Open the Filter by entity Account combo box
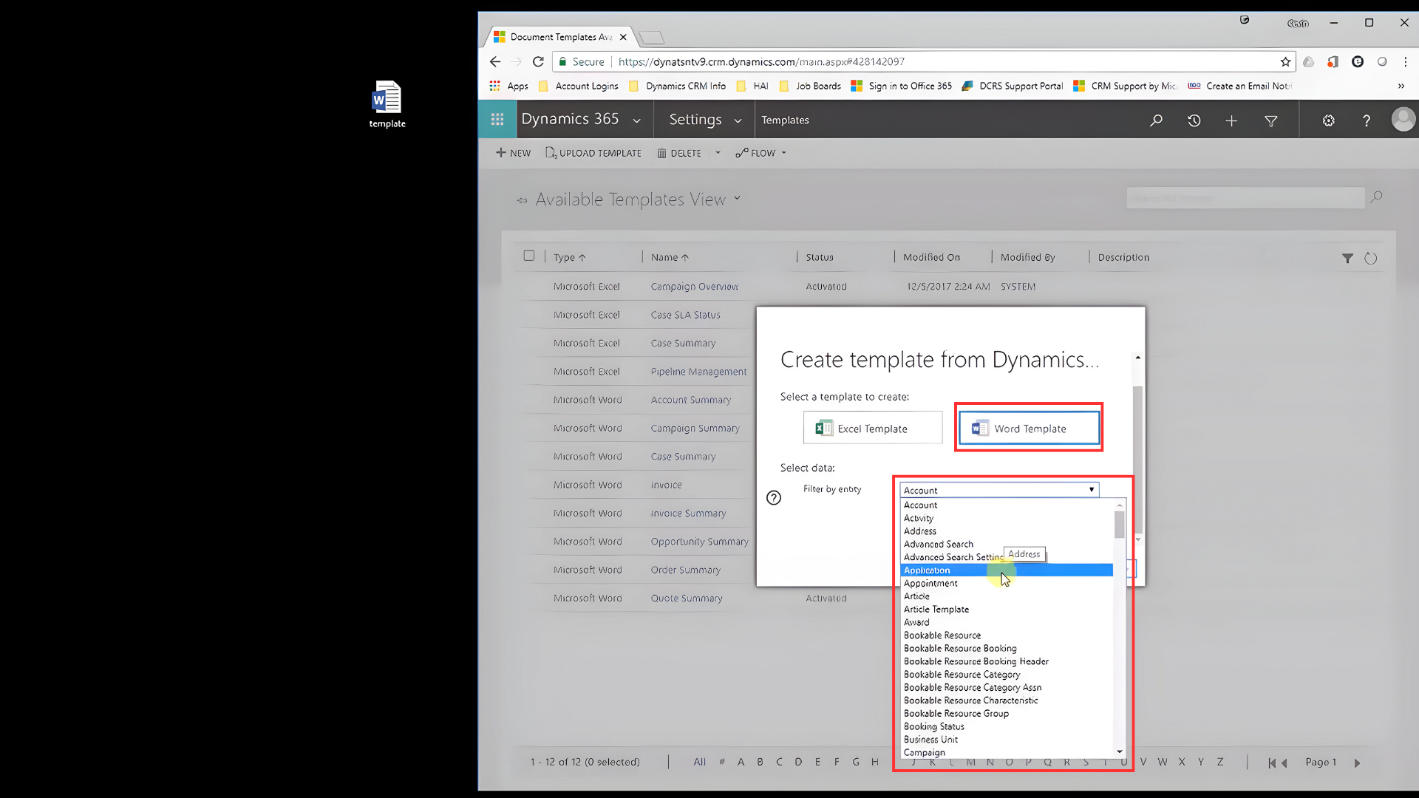Image resolution: width=1419 pixels, height=798 pixels. click(999, 490)
